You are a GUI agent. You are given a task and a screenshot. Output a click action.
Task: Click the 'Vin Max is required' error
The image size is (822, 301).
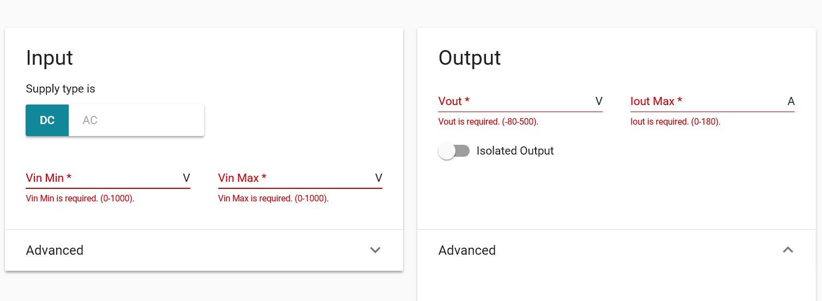[273, 199]
